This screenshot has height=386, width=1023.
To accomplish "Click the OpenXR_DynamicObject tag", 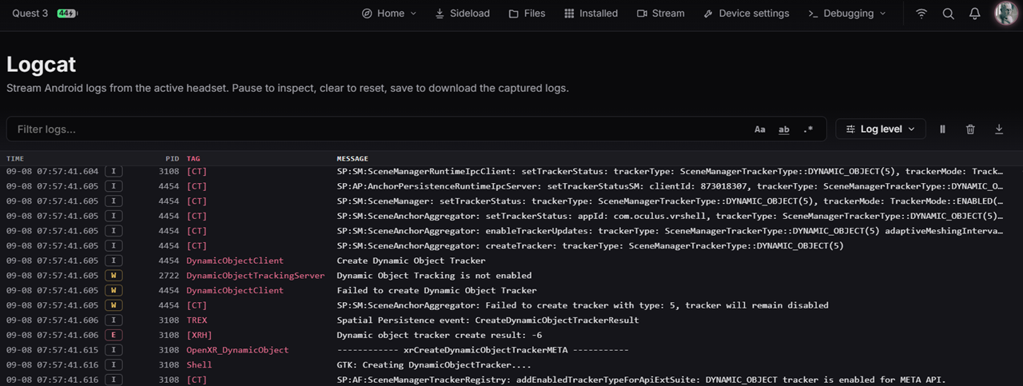I will point(237,350).
